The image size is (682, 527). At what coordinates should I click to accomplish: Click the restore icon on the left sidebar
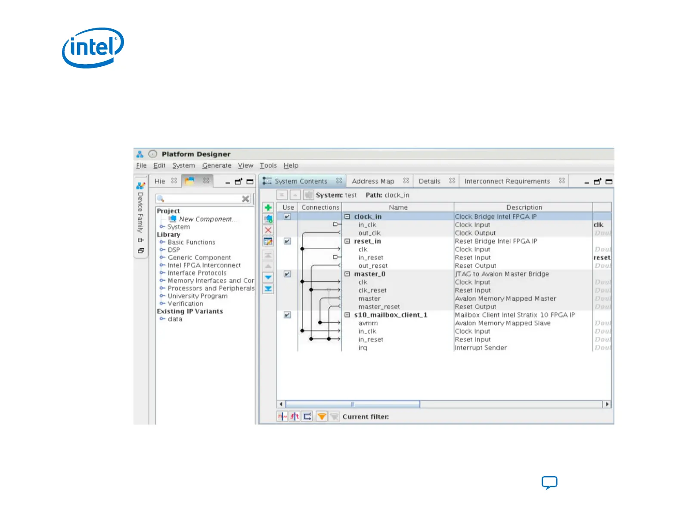[x=140, y=251]
